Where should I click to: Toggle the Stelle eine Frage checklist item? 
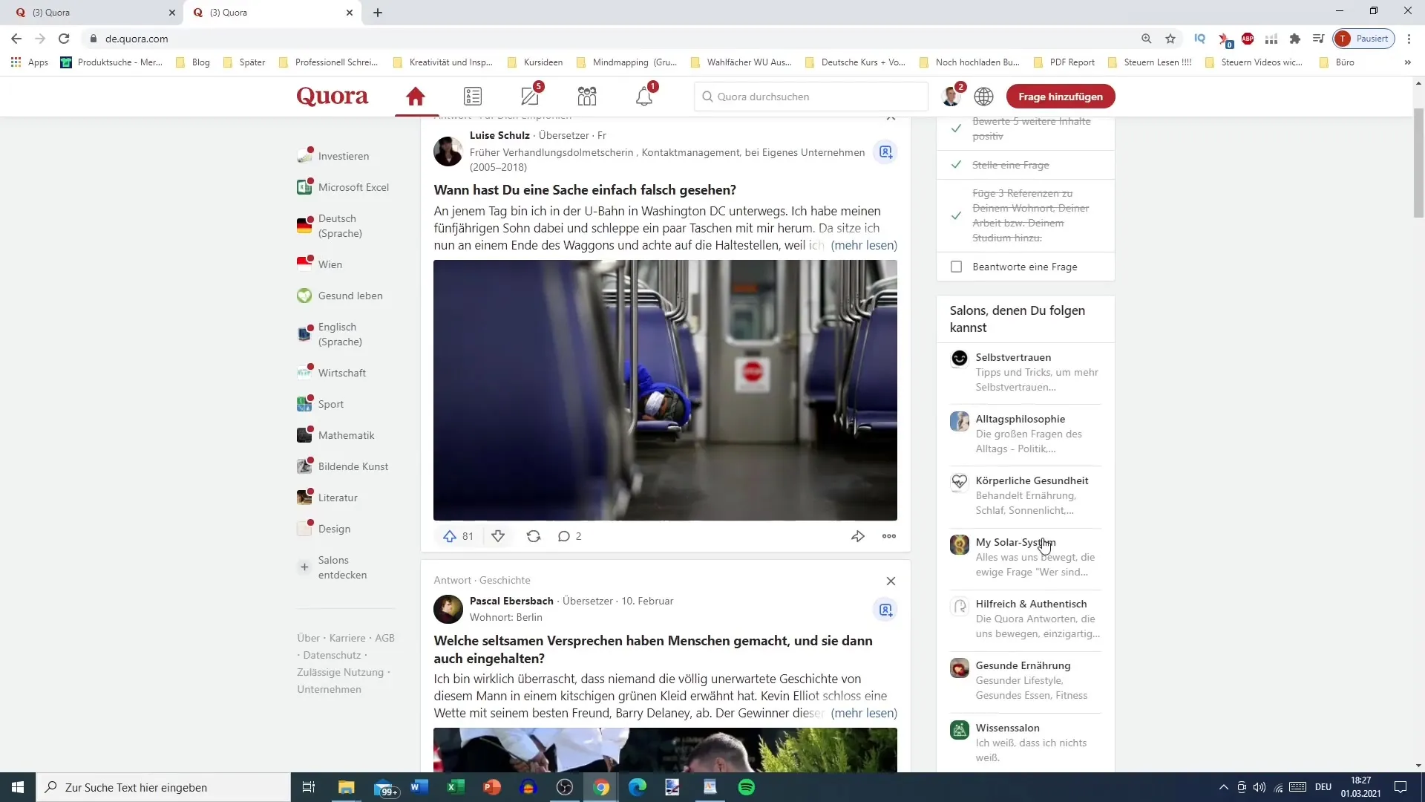click(956, 165)
